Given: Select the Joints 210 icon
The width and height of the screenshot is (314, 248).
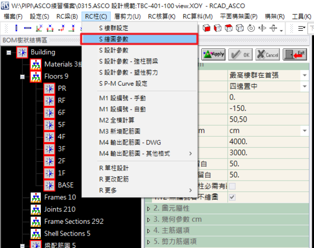Looking at the screenshot, I should (36, 209).
